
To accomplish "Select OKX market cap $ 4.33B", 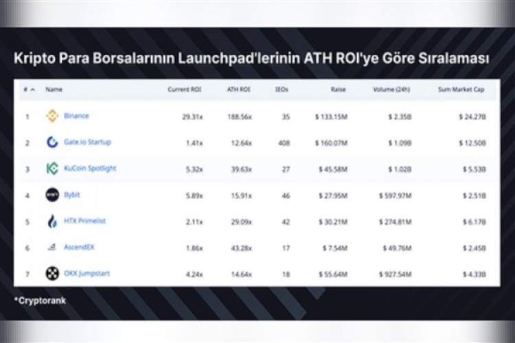I will click(x=474, y=274).
